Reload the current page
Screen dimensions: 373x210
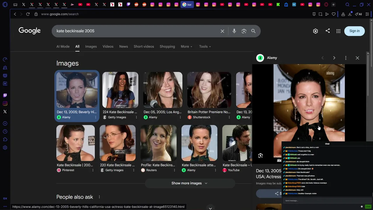[28, 14]
